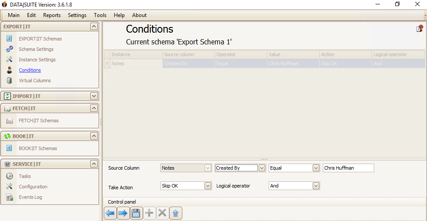
Task: Click the upload arrow control button
Action: 176,213
